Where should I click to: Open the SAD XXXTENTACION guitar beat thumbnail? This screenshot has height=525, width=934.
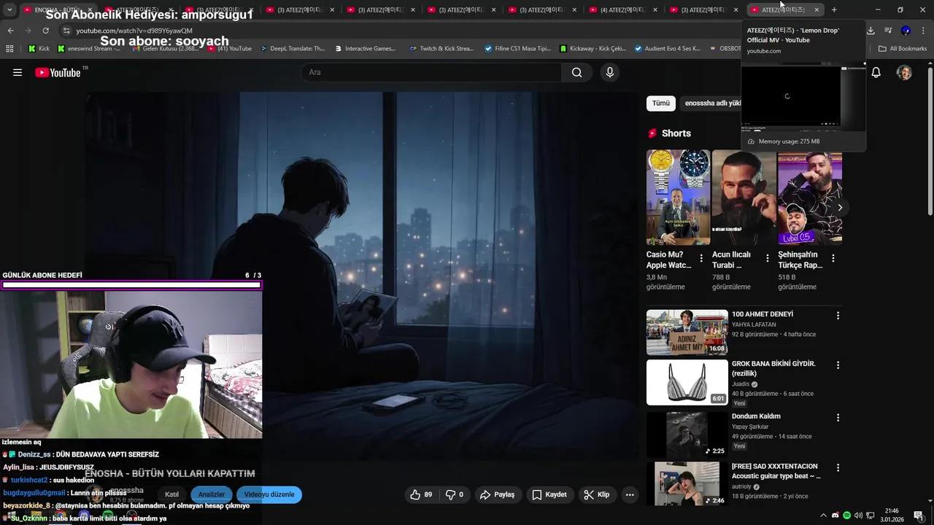(x=687, y=484)
